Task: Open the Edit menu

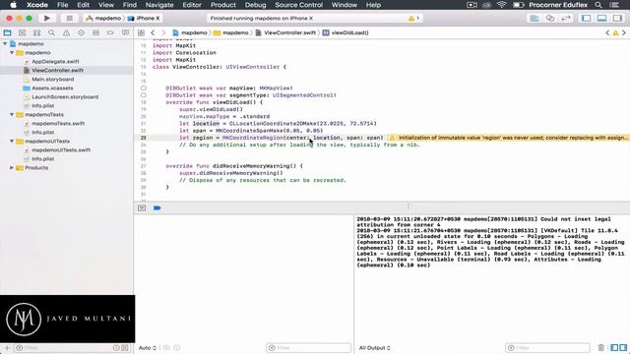Action: coord(83,5)
